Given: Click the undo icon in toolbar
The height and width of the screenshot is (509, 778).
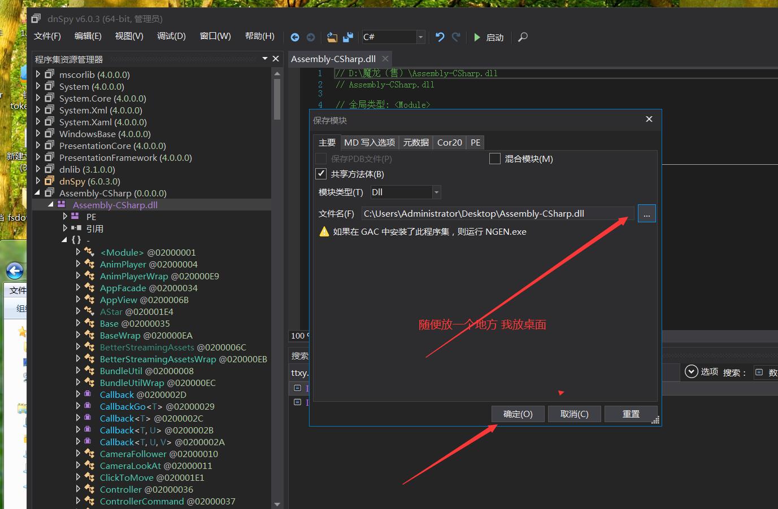Looking at the screenshot, I should [440, 37].
